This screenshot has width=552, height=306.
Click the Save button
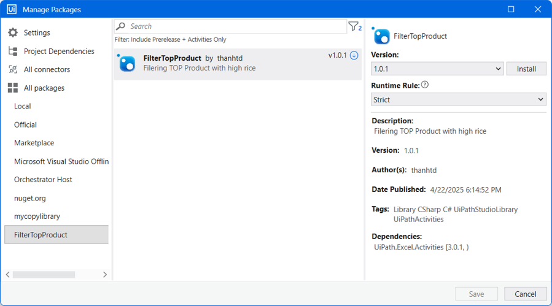476,294
